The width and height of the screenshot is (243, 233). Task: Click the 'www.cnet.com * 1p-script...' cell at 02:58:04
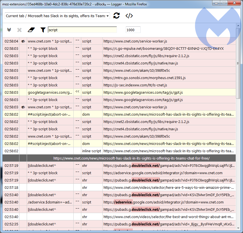click(x=50, y=41)
